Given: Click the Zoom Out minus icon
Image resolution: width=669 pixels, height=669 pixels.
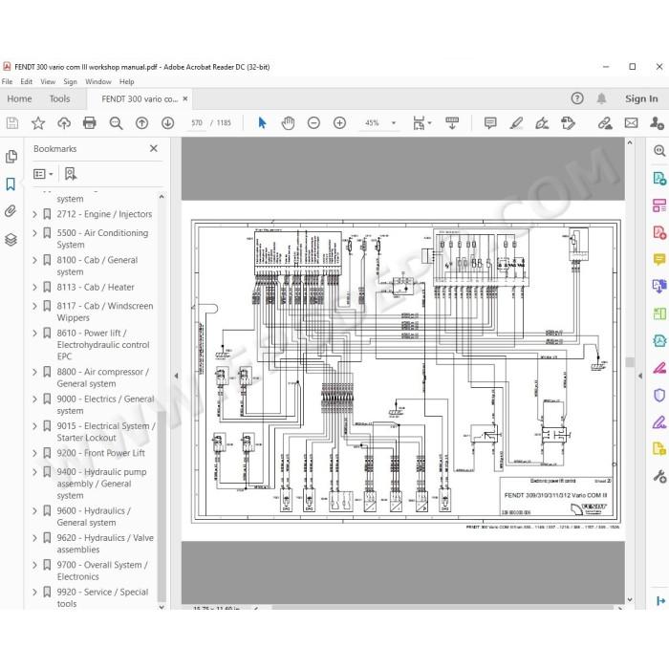Looking at the screenshot, I should tap(313, 123).
